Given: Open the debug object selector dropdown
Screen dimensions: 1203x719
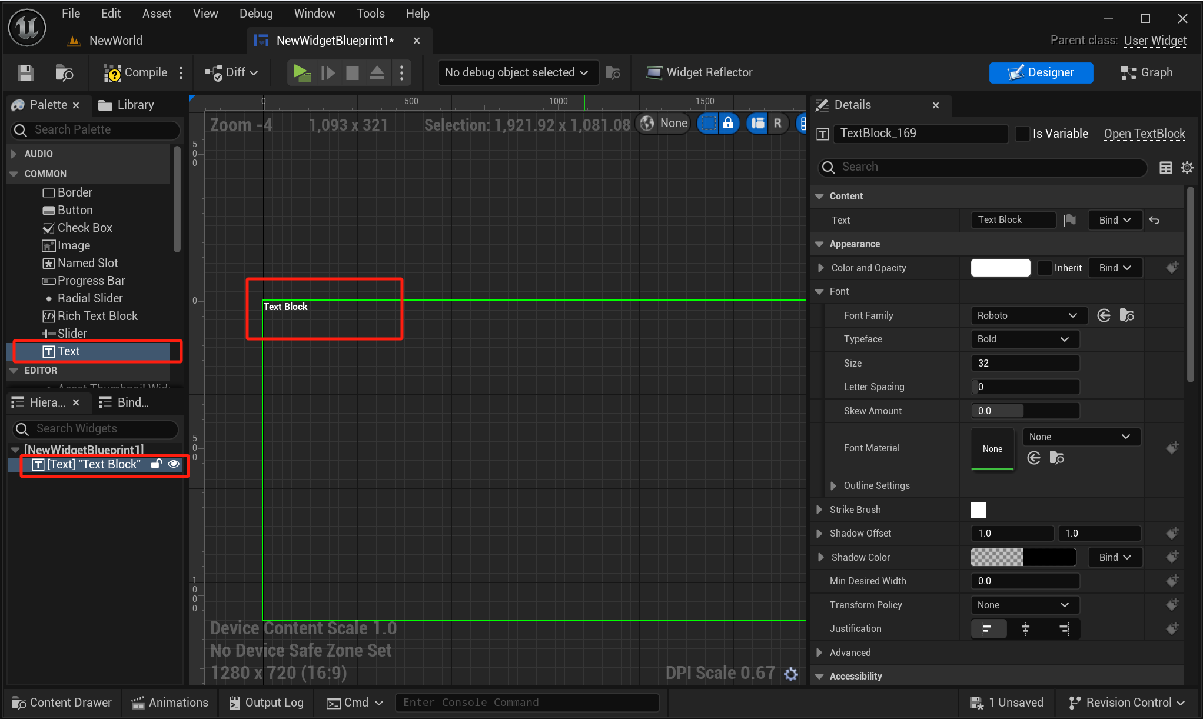Looking at the screenshot, I should [517, 72].
